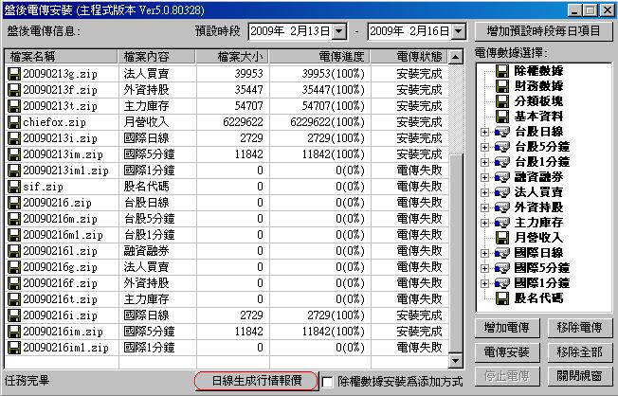Viewport: 618px width, 396px height.
Task: Click the floppy icon beside 20090213g.zip
Action: coord(14,74)
